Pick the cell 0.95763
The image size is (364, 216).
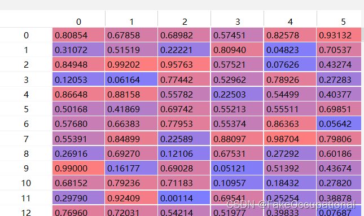coord(184,64)
